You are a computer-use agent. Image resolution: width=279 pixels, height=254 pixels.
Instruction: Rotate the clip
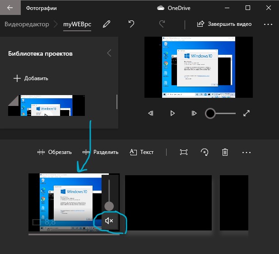tap(205, 152)
